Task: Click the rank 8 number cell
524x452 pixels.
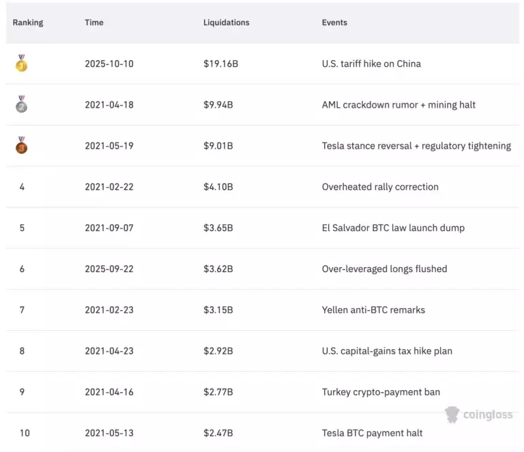Action: coord(22,351)
